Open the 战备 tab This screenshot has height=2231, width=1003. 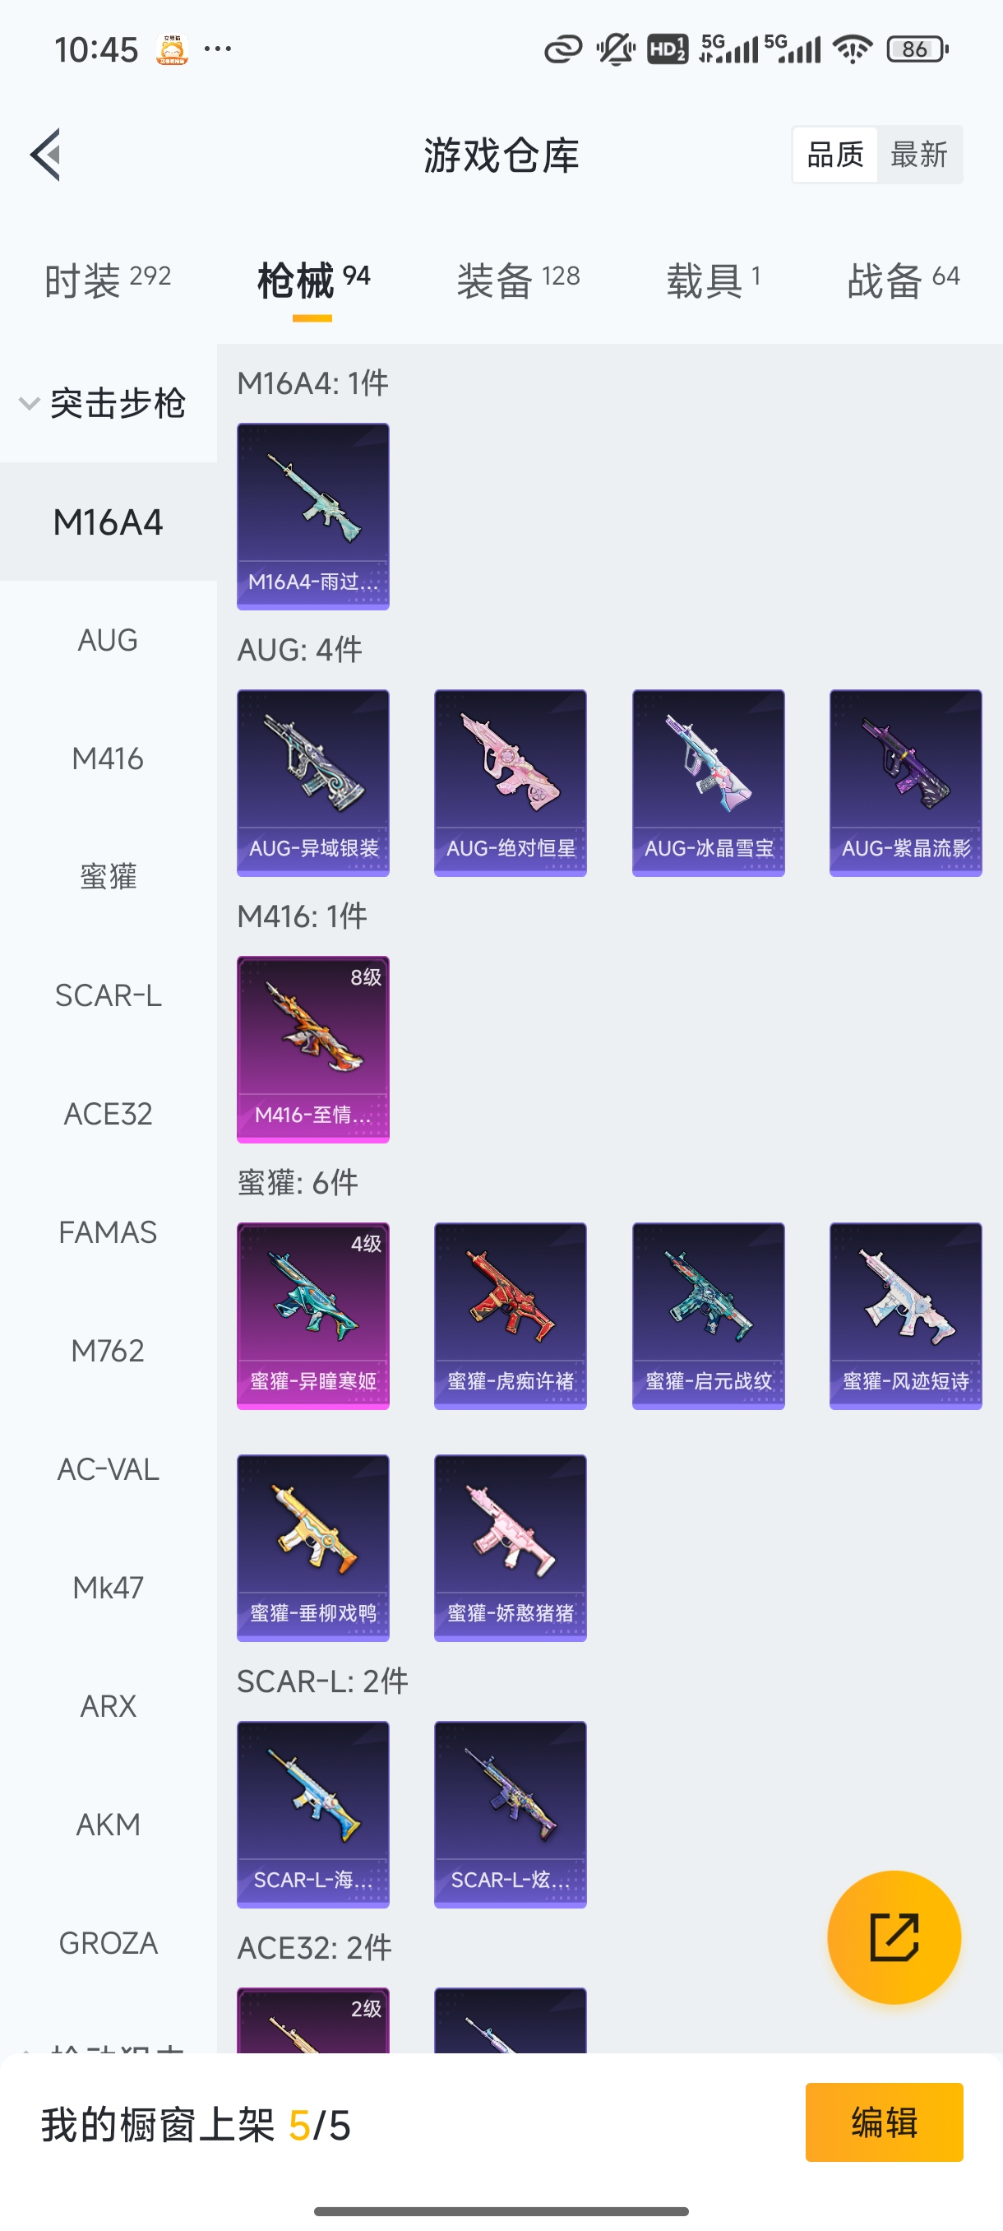[903, 281]
